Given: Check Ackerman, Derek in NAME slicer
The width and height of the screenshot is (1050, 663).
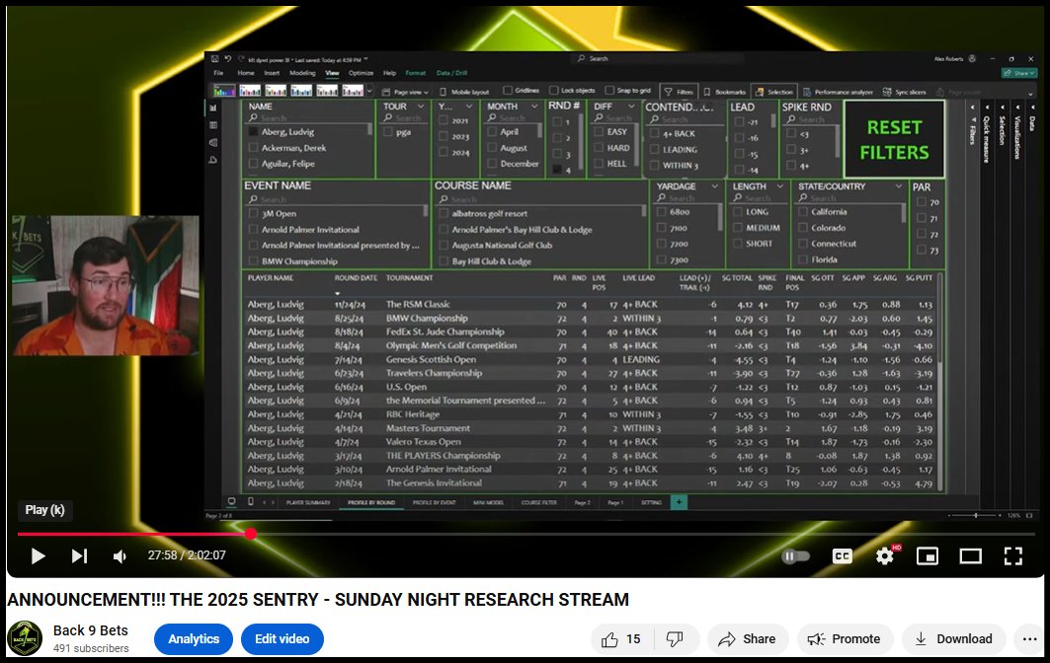Looking at the screenshot, I should coord(253,148).
